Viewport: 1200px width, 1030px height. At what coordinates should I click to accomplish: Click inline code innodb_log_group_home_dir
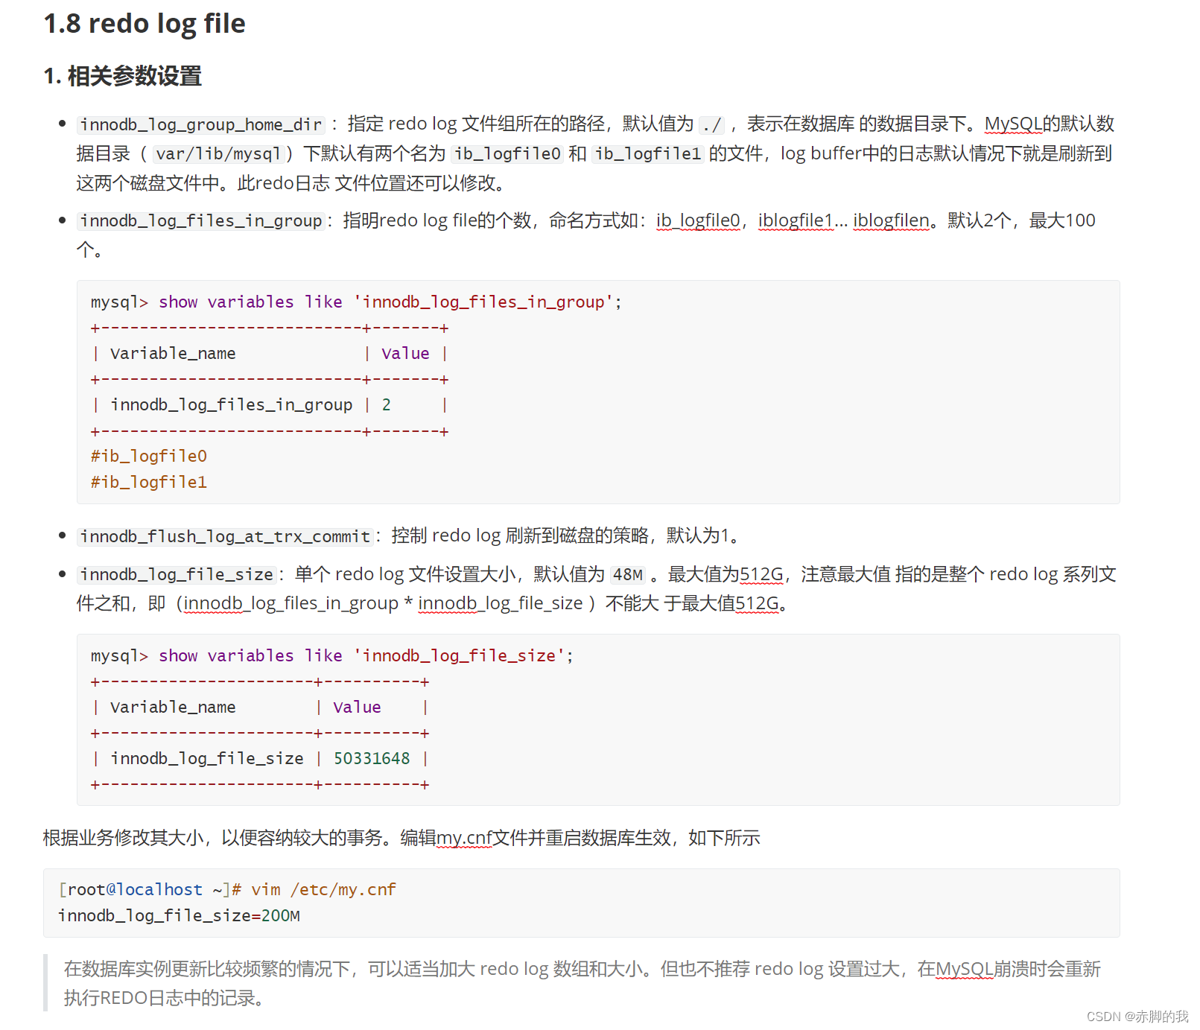coord(201,124)
